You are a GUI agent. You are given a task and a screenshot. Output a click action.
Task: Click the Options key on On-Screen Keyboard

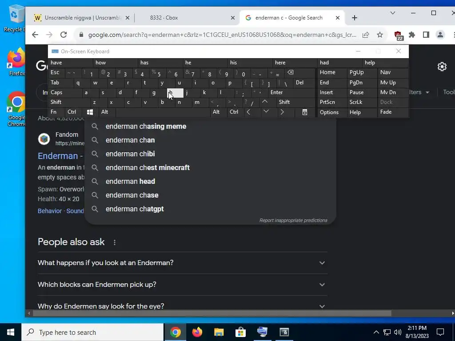[x=332, y=112]
